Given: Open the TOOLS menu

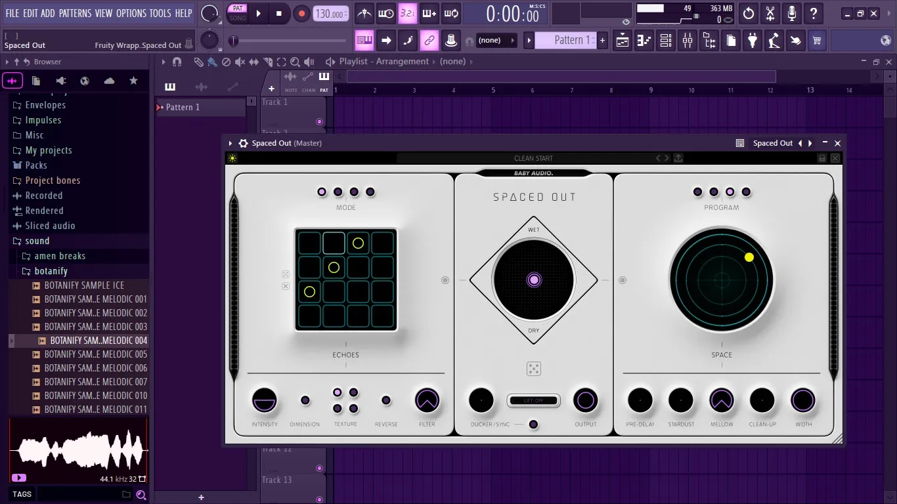Looking at the screenshot, I should tap(160, 13).
